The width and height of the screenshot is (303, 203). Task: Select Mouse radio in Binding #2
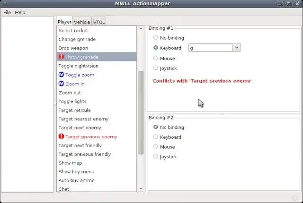tap(156, 146)
